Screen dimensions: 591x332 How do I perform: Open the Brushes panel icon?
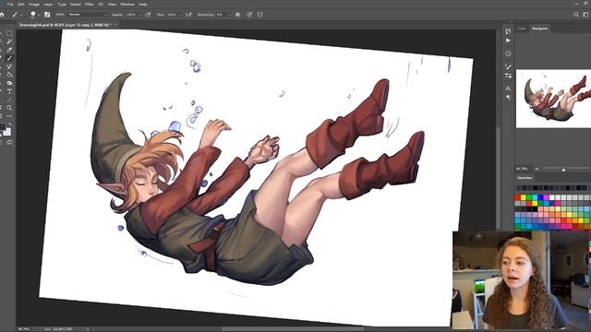point(508,66)
